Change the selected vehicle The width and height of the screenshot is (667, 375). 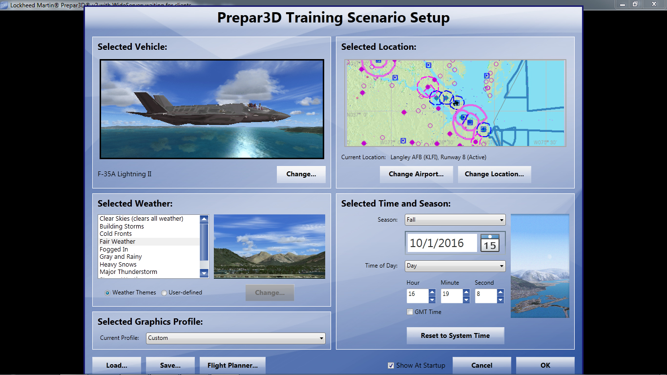point(301,174)
